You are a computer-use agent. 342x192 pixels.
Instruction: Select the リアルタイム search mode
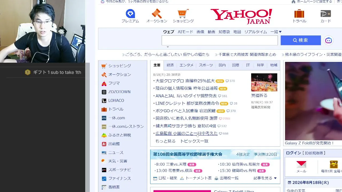pos(256,32)
